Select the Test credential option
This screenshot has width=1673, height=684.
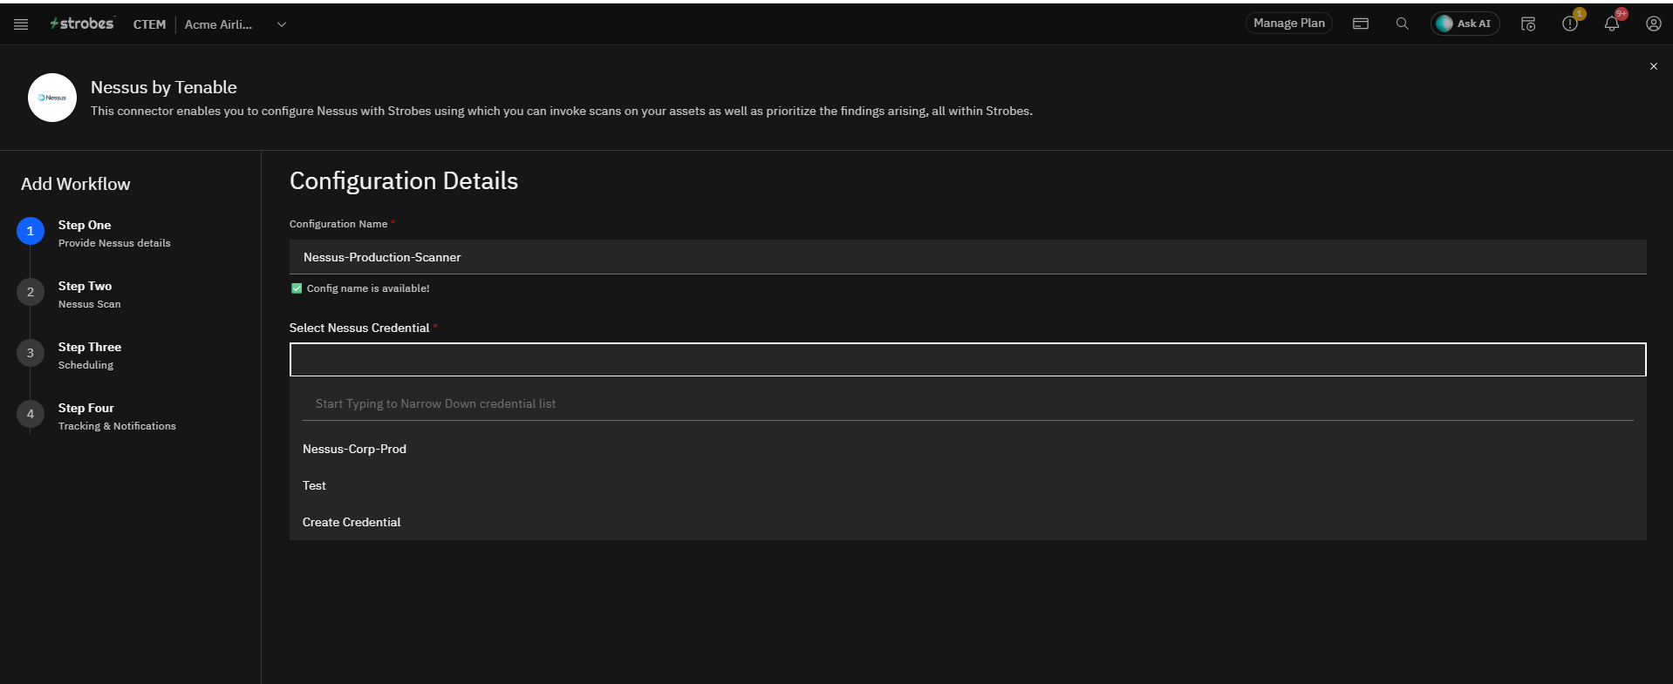point(968,485)
